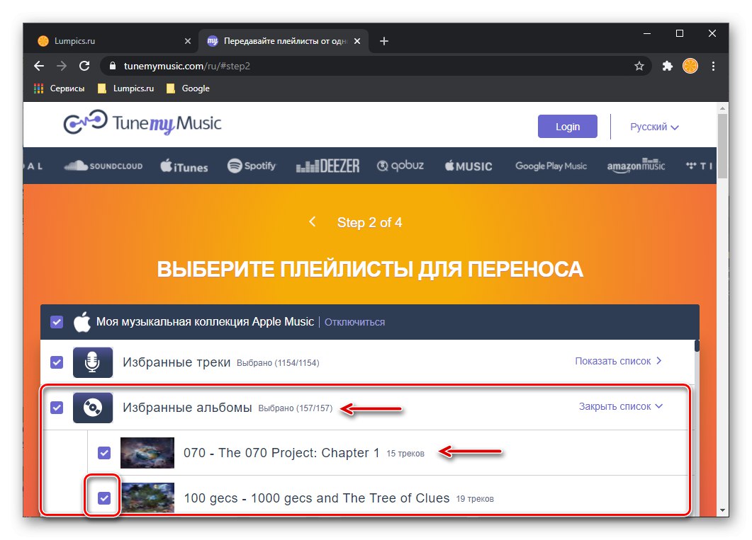Select the iTunes service logo

pyautogui.click(x=184, y=166)
